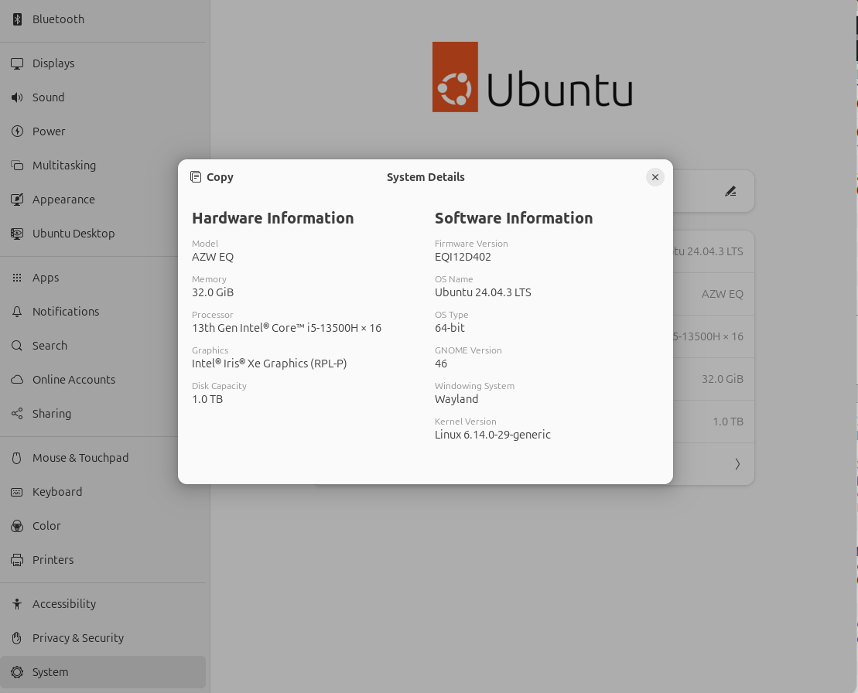Open Multitasking panel icon
Viewport: 858px width, 693px height.
pyautogui.click(x=17, y=166)
